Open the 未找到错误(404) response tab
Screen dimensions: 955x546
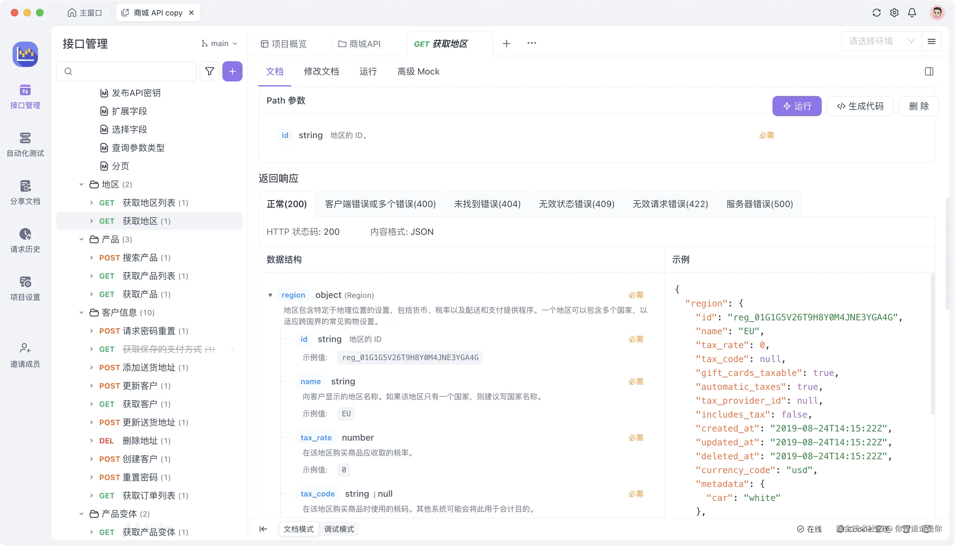pyautogui.click(x=487, y=204)
